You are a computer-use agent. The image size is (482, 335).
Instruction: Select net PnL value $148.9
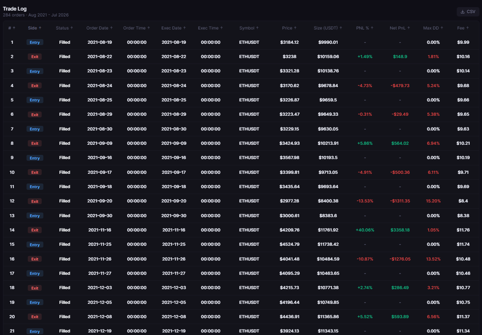click(400, 56)
